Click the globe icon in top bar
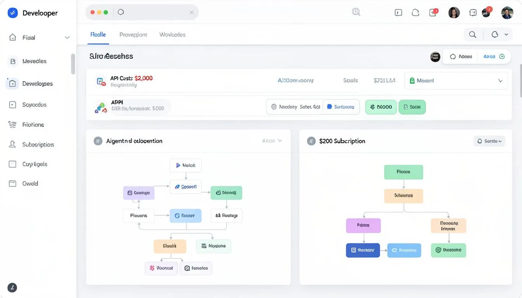 click(x=356, y=12)
